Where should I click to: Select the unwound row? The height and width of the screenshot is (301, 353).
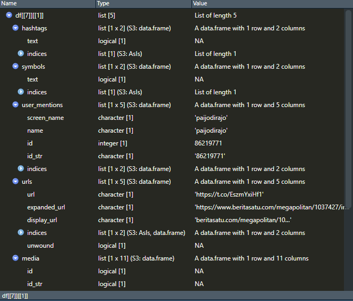pyautogui.click(x=172, y=246)
